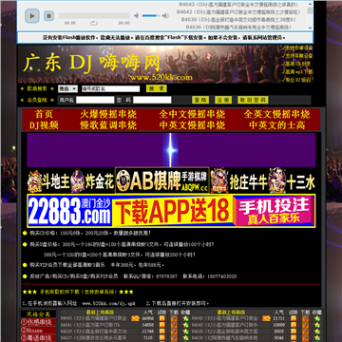Click the 收藏 favorite star for B4643
342x342 pixels.
[x=185, y=318]
